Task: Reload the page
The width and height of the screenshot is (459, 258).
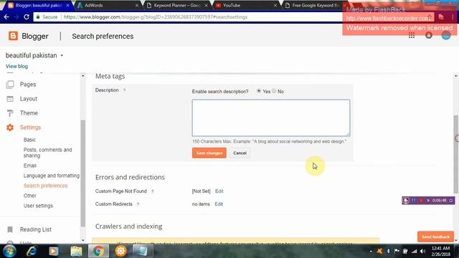Action: (27, 17)
